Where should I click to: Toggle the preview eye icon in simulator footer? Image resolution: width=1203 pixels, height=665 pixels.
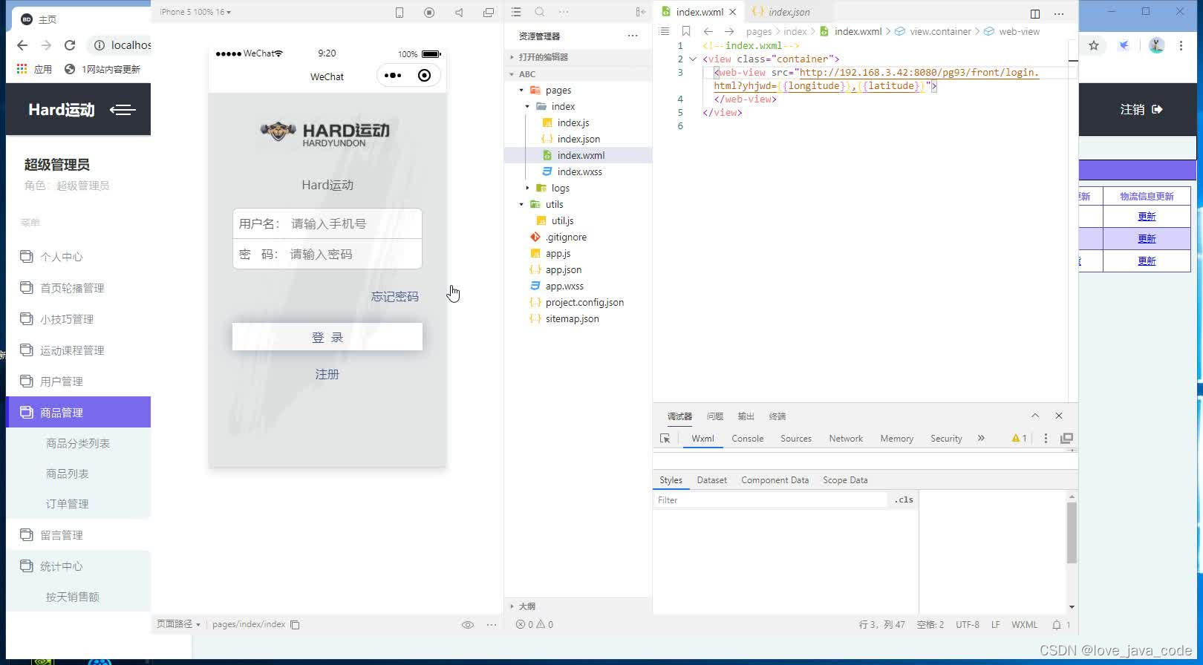click(x=468, y=625)
